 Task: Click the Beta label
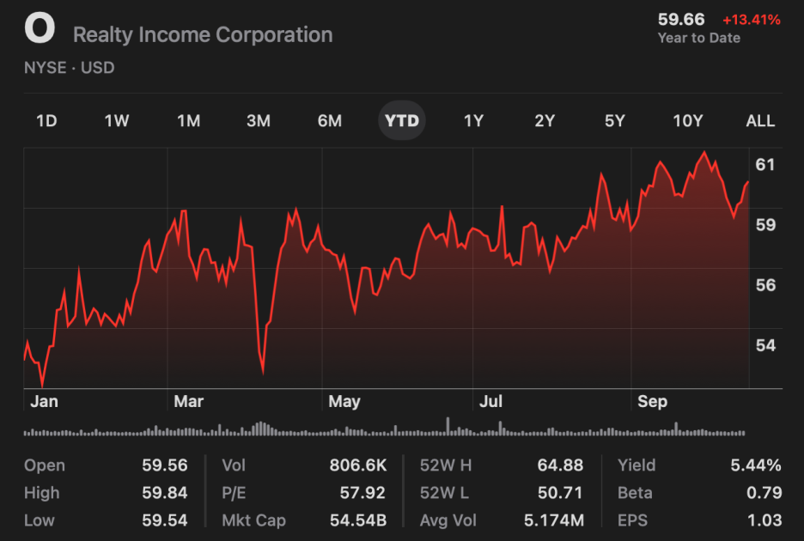[x=635, y=493]
